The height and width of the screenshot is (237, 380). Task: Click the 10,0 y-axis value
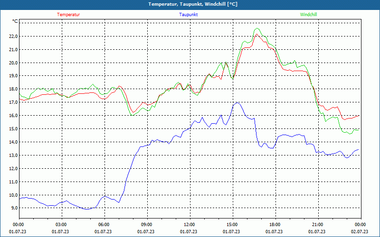point(13,195)
